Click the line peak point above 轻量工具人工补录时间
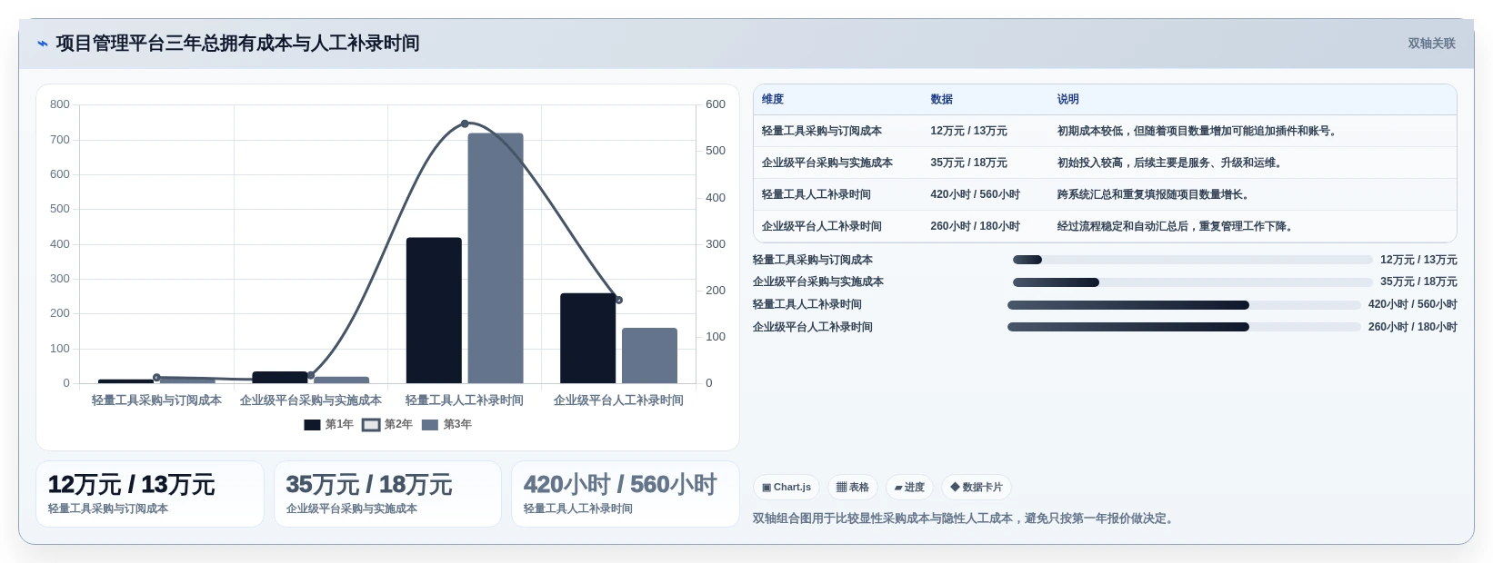The image size is (1493, 563). [x=465, y=123]
